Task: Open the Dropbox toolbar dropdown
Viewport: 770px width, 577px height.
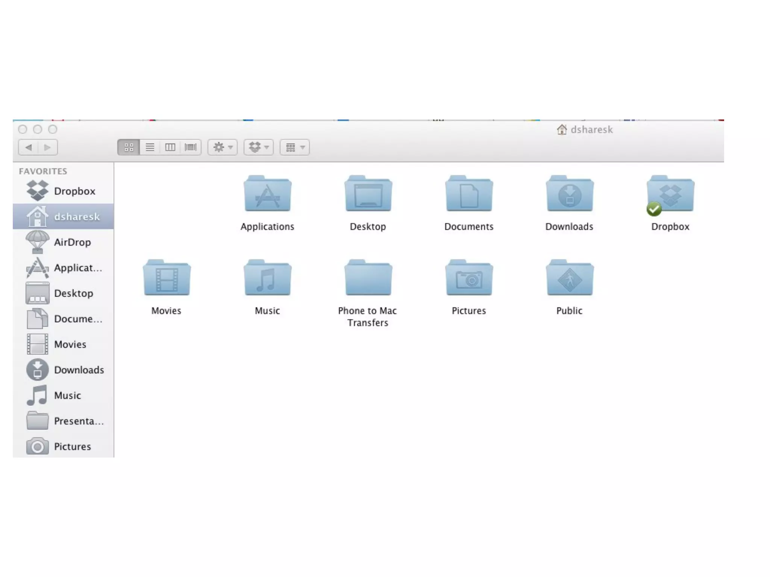Action: [259, 147]
